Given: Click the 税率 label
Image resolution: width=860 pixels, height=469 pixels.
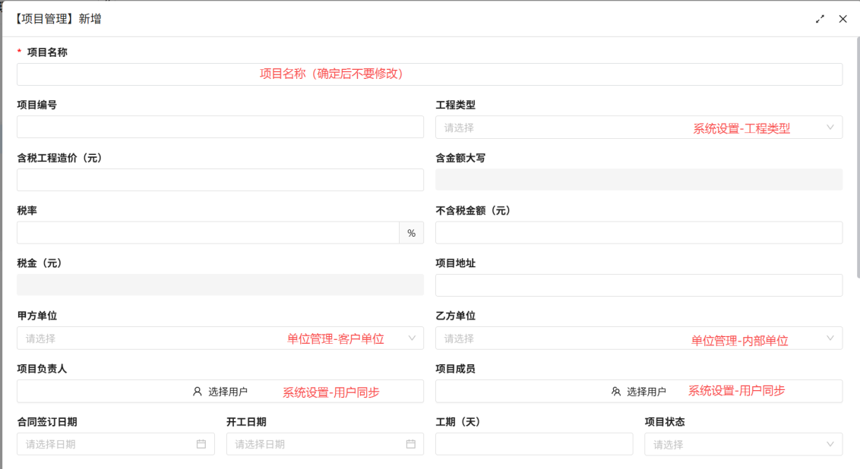Looking at the screenshot, I should [x=27, y=210].
